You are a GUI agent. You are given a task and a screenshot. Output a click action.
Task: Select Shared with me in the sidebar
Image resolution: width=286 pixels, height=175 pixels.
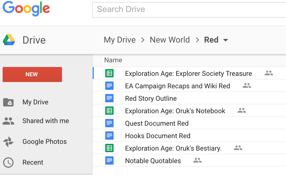(46, 121)
